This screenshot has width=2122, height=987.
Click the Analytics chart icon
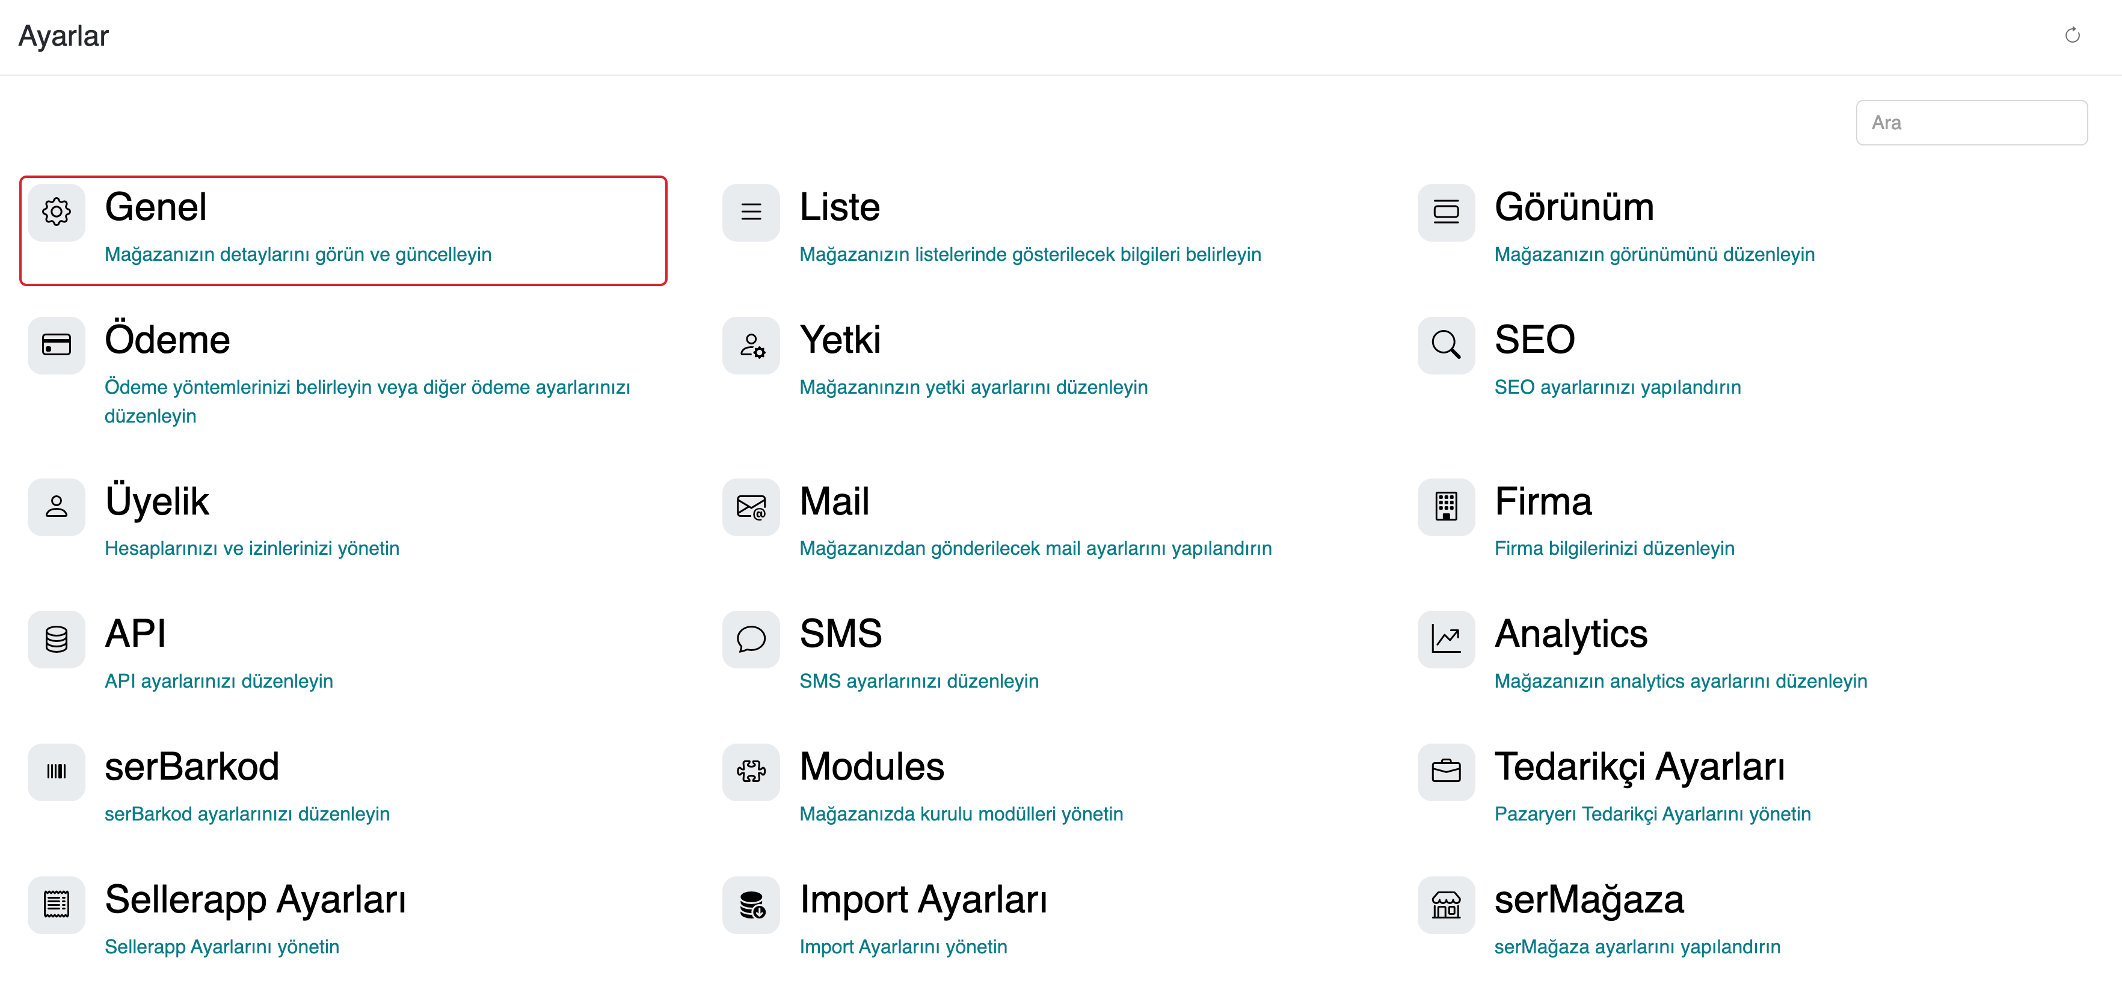[x=1446, y=640]
